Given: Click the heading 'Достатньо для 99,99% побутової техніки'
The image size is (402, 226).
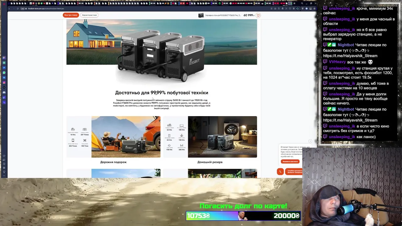Looking at the screenshot, I should (x=162, y=93).
